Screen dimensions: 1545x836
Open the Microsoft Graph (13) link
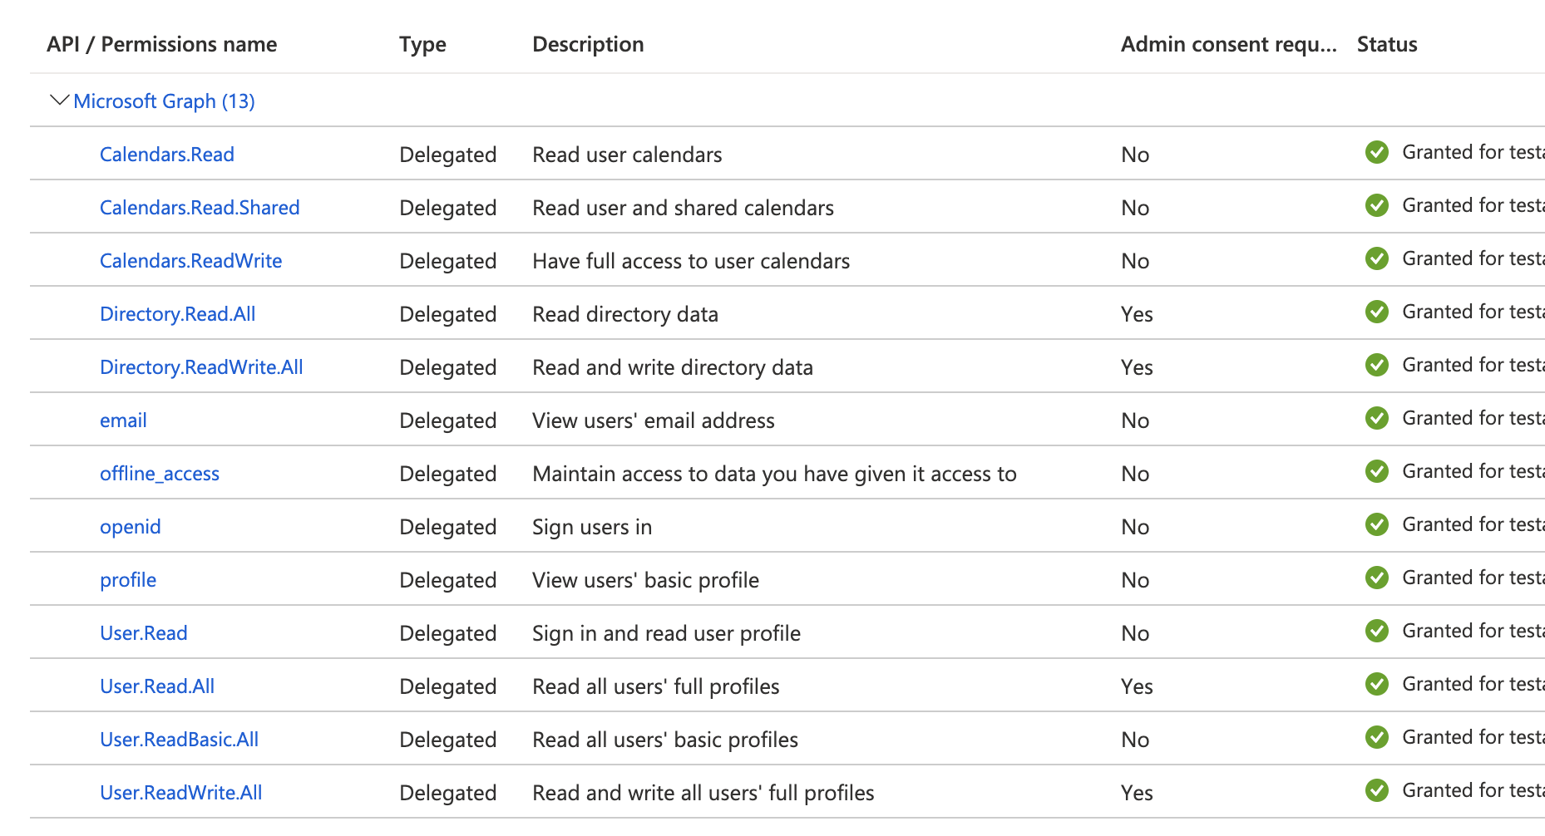tap(164, 101)
